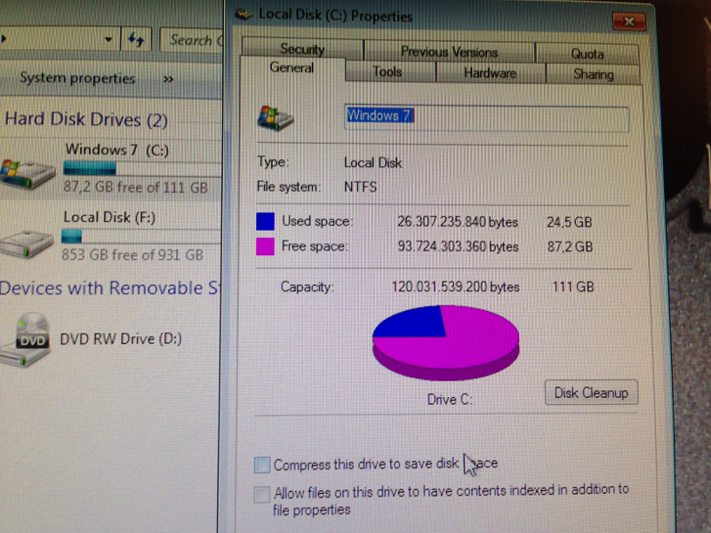The height and width of the screenshot is (533, 711).
Task: Click the properties dialog title bar icon
Action: click(x=244, y=14)
